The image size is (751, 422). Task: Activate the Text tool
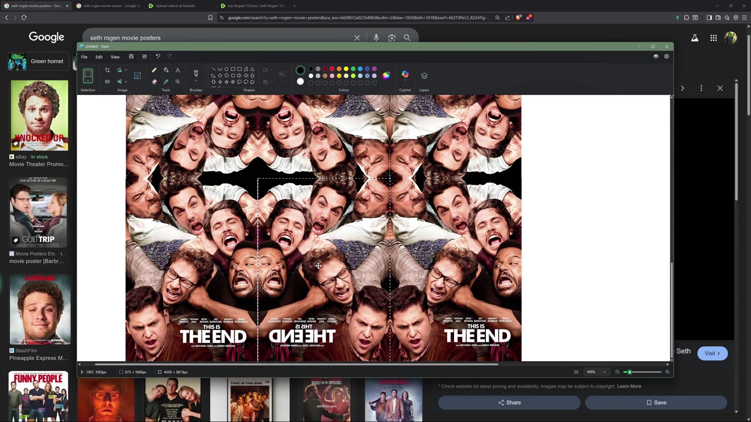pos(178,70)
